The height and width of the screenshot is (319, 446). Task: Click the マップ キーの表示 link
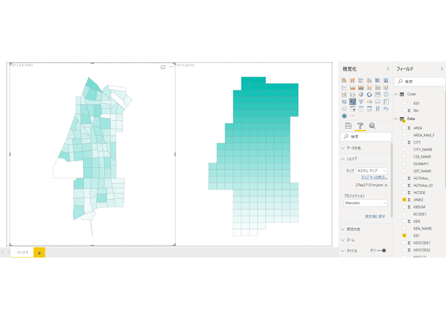[x=374, y=177]
